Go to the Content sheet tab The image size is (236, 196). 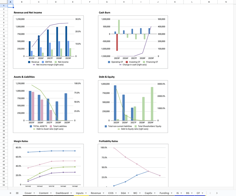click(44, 193)
